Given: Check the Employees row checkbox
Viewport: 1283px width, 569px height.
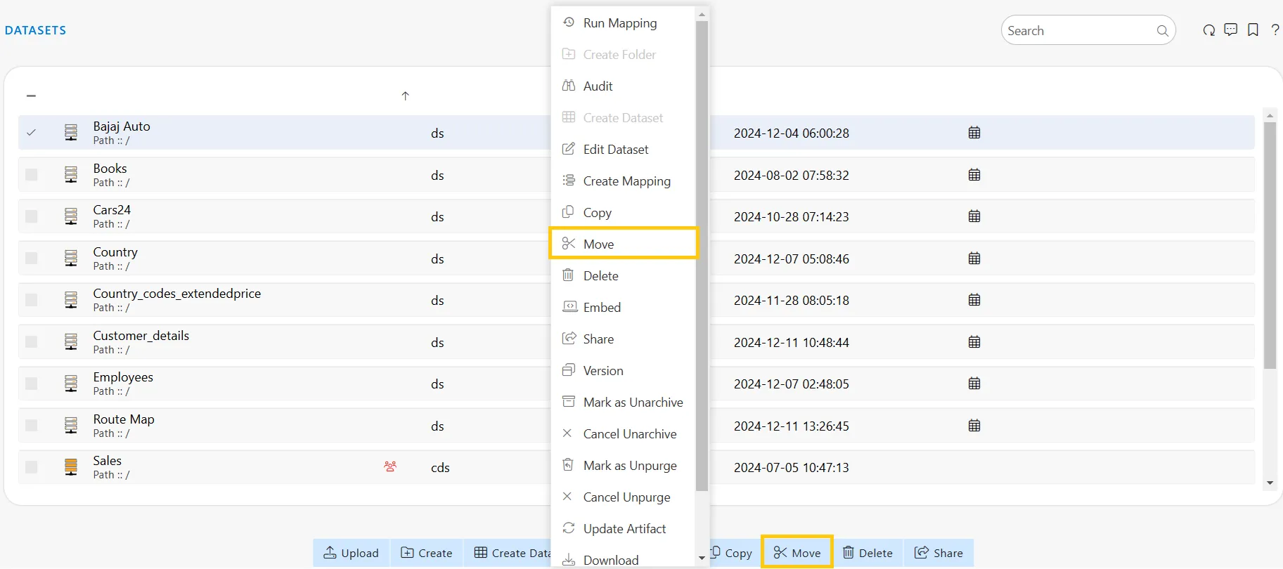Looking at the screenshot, I should 31,383.
